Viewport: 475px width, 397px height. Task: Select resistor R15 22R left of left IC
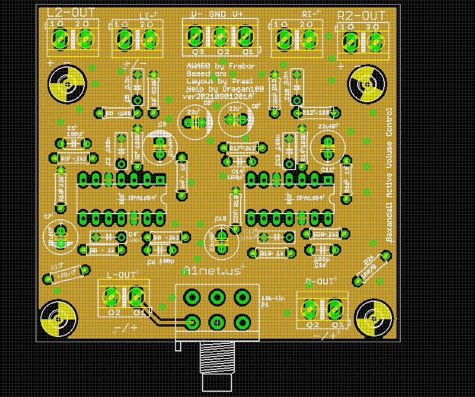coord(61,189)
